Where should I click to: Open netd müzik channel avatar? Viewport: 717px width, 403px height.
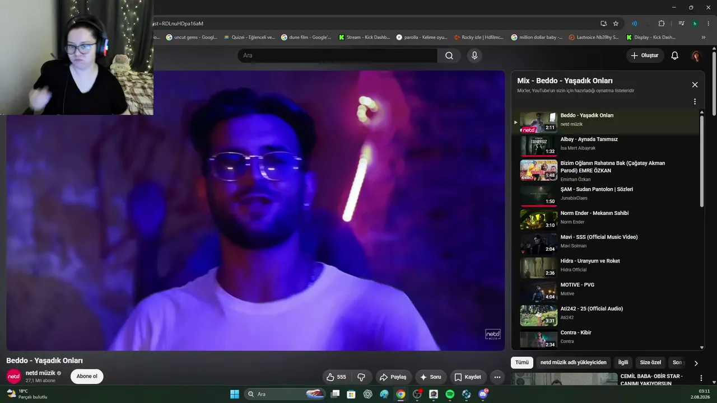13,376
